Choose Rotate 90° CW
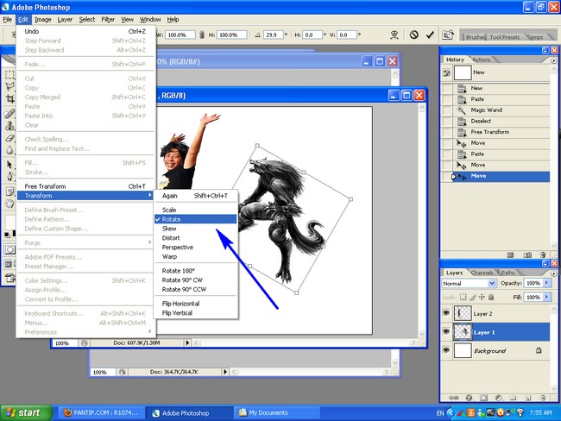Image resolution: width=561 pixels, height=421 pixels. coord(195,280)
